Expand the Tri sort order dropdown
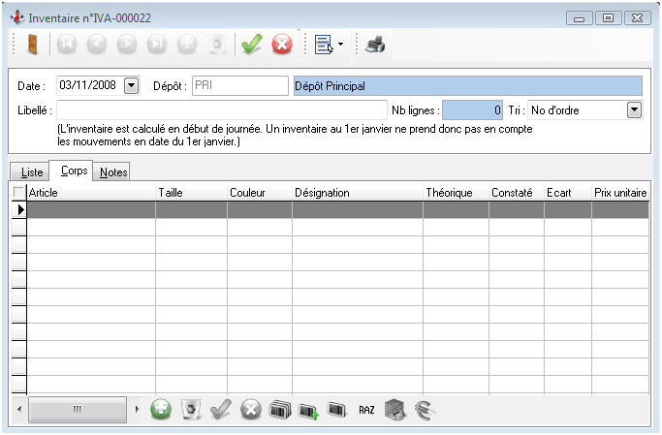 634,109
